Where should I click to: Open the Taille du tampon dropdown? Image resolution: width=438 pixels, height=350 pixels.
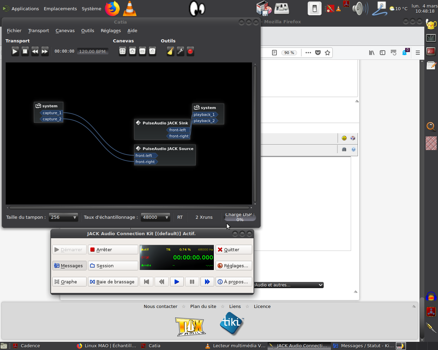coord(63,217)
